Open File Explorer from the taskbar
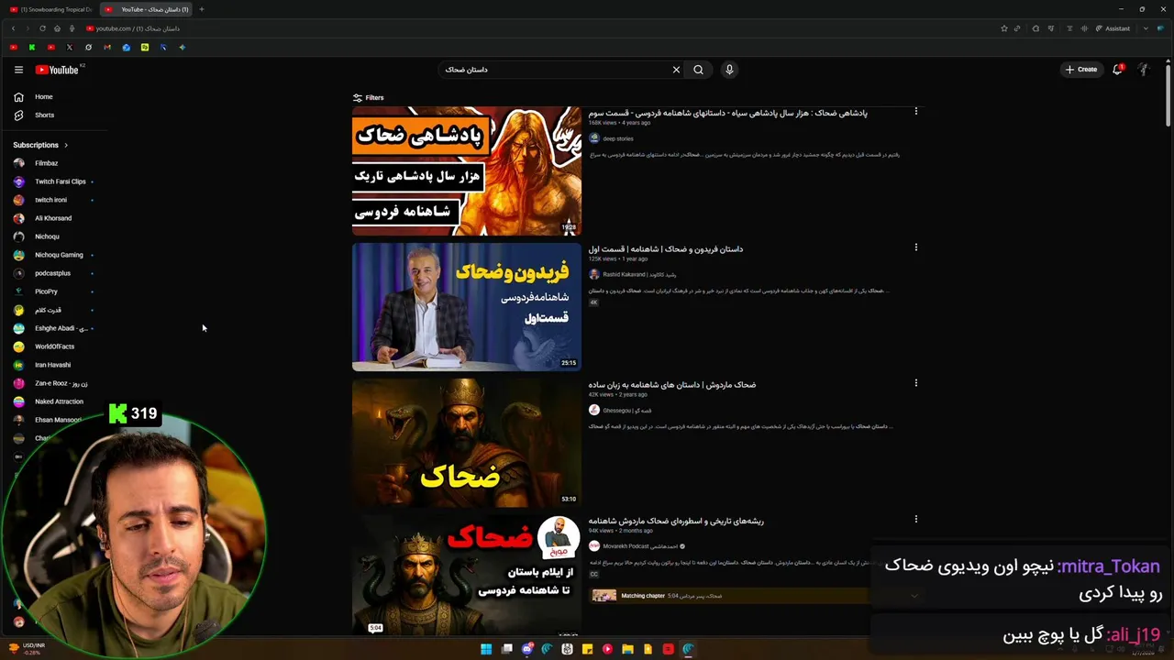 tap(627, 649)
